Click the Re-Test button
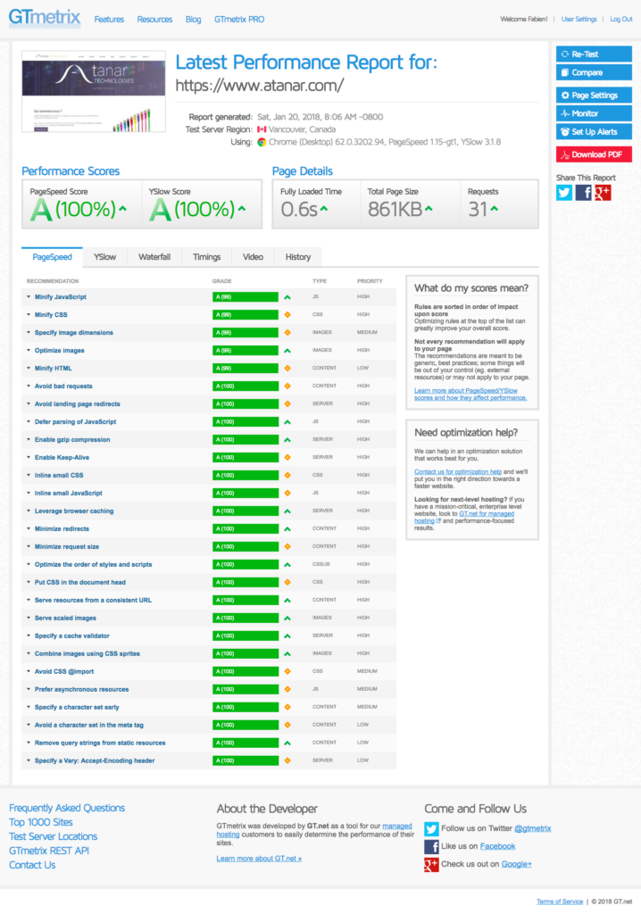Viewport: 641px width, 914px height. (x=594, y=54)
